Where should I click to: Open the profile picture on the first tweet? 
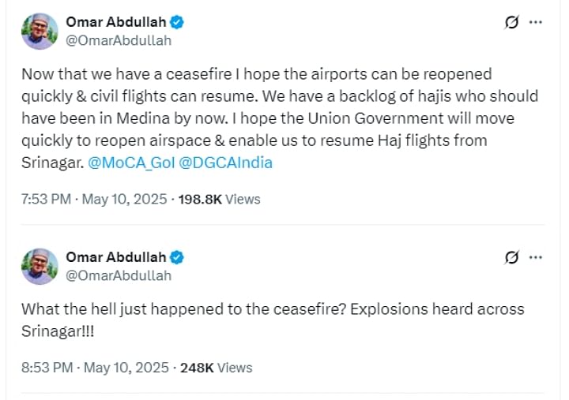40,31
